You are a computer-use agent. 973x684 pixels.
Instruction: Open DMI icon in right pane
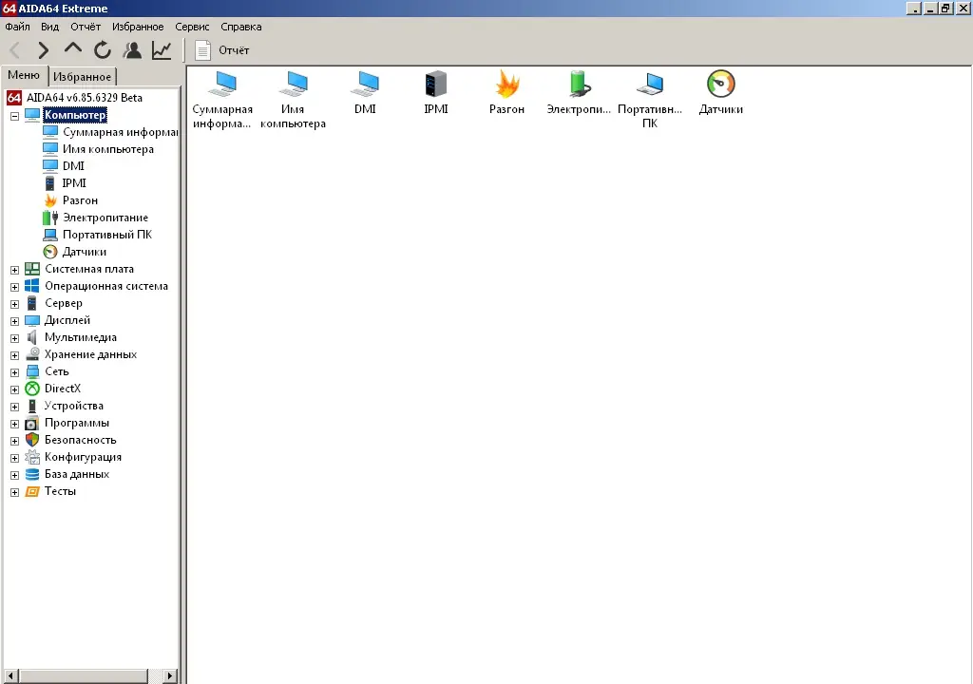(365, 93)
